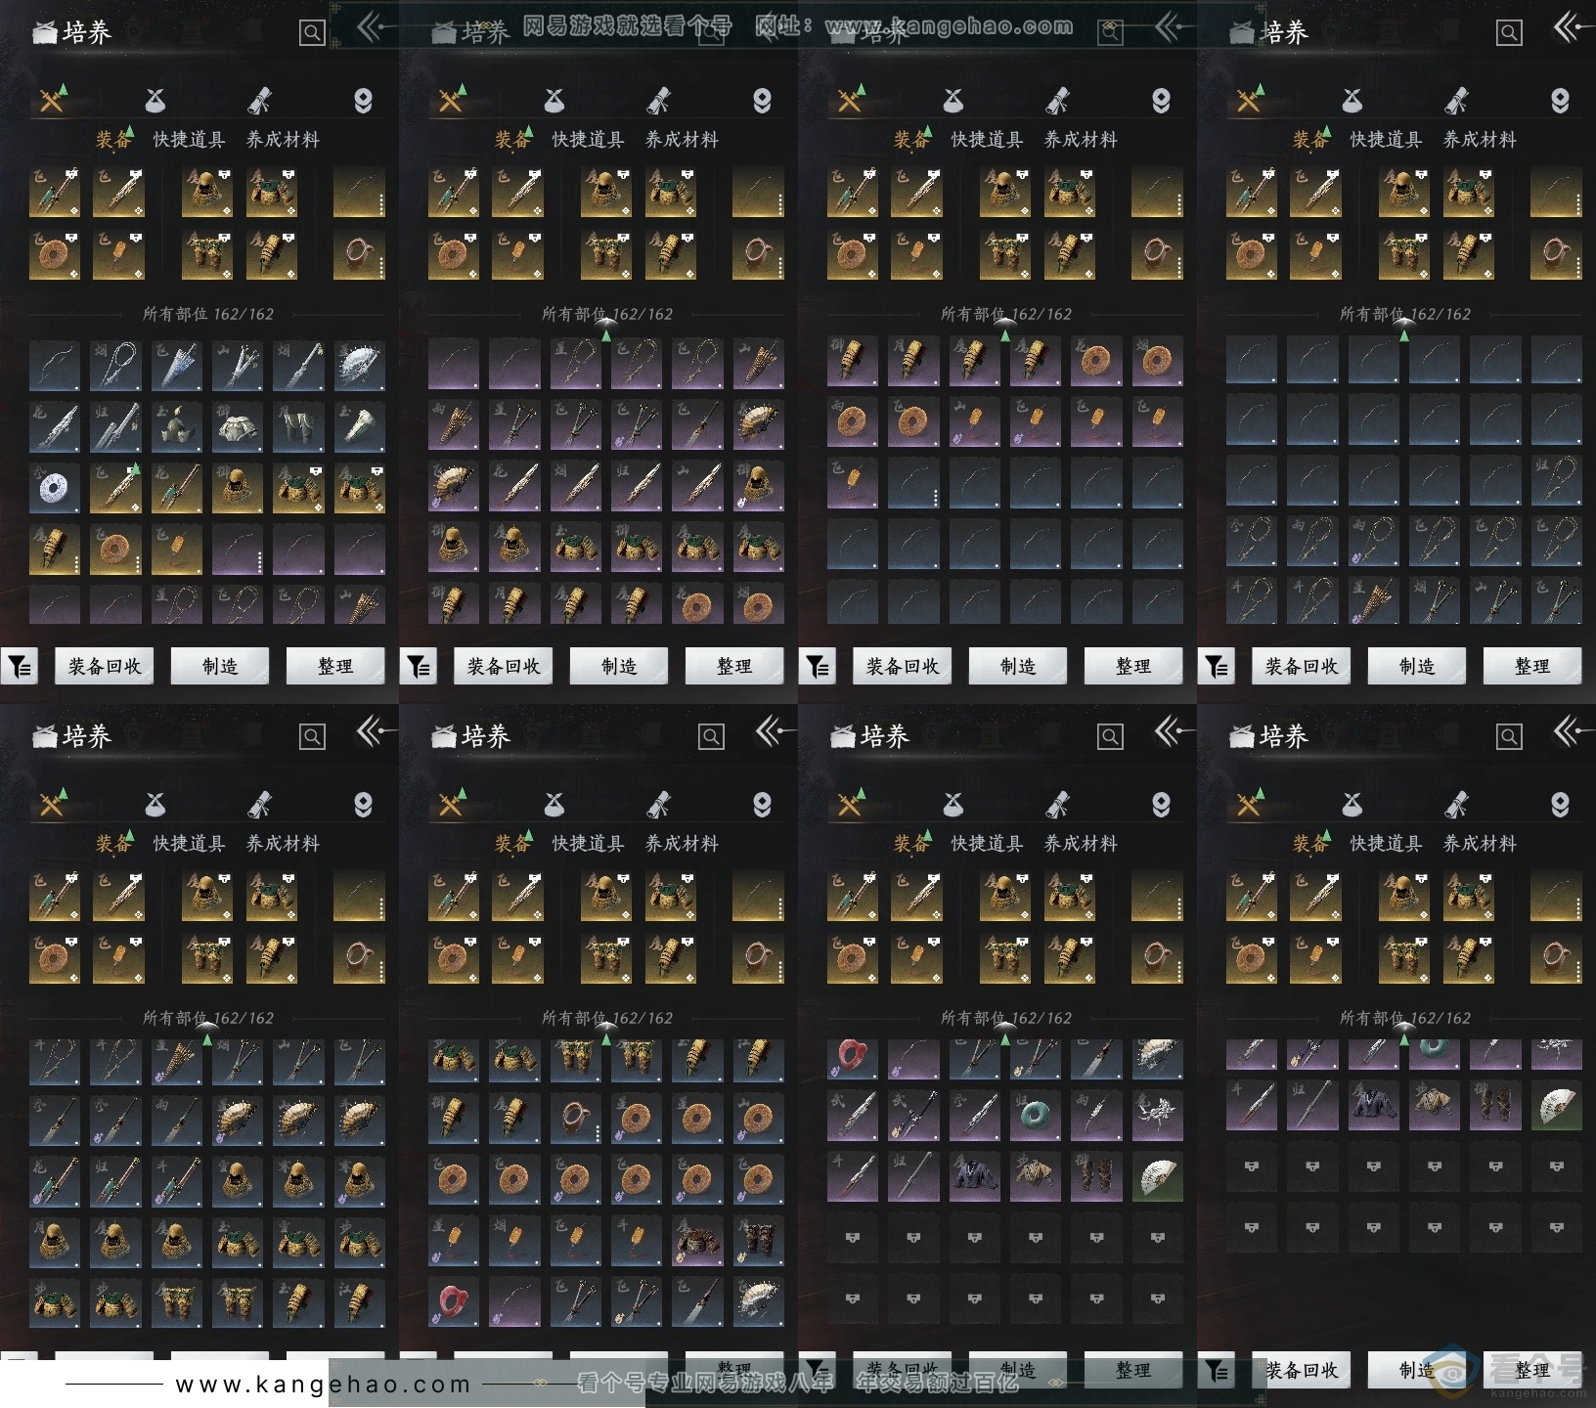Click search icon in bottom-row second panel
Screen dimensions: 1596x1408
711,736
